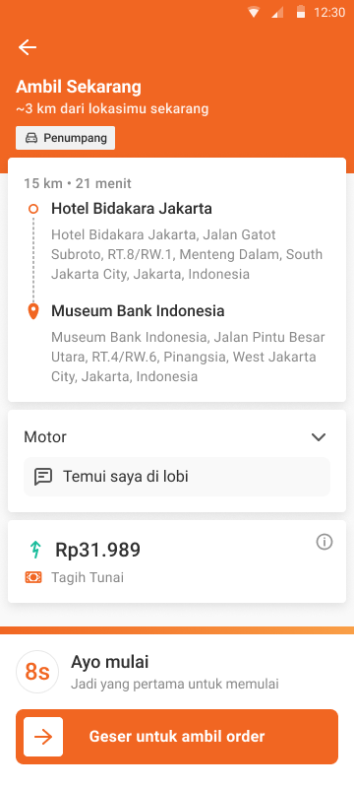Tap the Rp31.989 fare amount
The width and height of the screenshot is (354, 788).
point(97,551)
